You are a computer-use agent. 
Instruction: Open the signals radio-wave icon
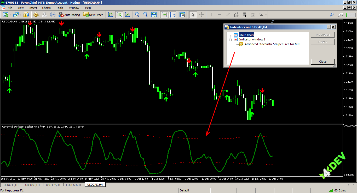[53, 15]
